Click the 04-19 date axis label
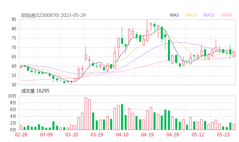 click(147, 135)
